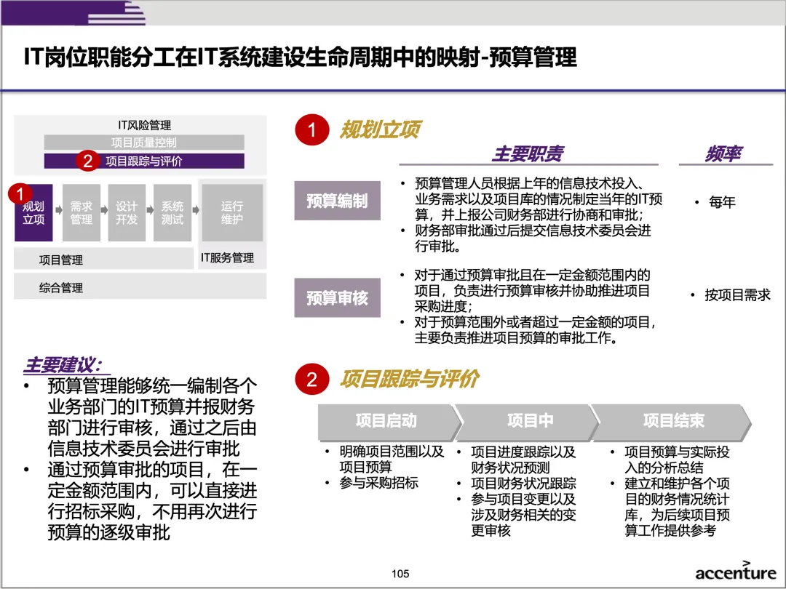Screen dimensions: 786x589
Task: Click the 按项目需求 frequency value
Action: [737, 295]
